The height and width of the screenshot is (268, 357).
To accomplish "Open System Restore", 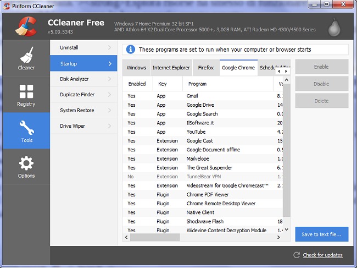I will (x=83, y=110).
